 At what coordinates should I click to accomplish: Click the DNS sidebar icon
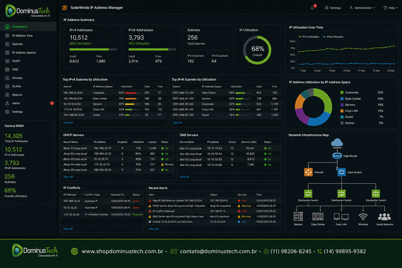click(7, 70)
